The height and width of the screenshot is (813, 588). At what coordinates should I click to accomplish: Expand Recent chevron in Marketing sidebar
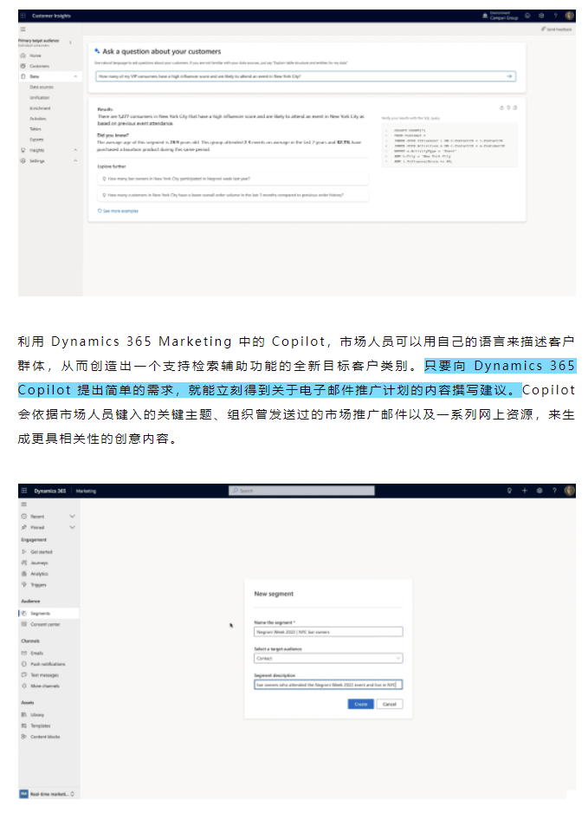pyautogui.click(x=72, y=517)
